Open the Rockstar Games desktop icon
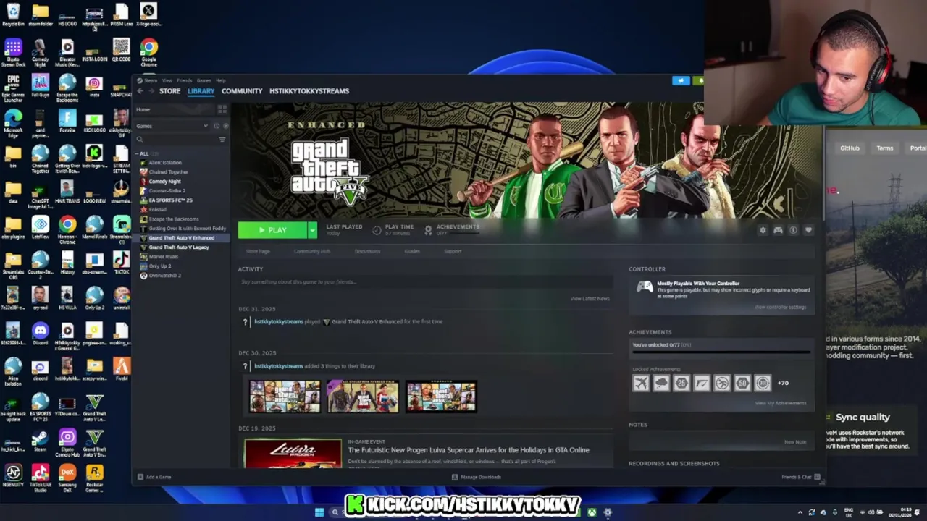 coord(94,478)
